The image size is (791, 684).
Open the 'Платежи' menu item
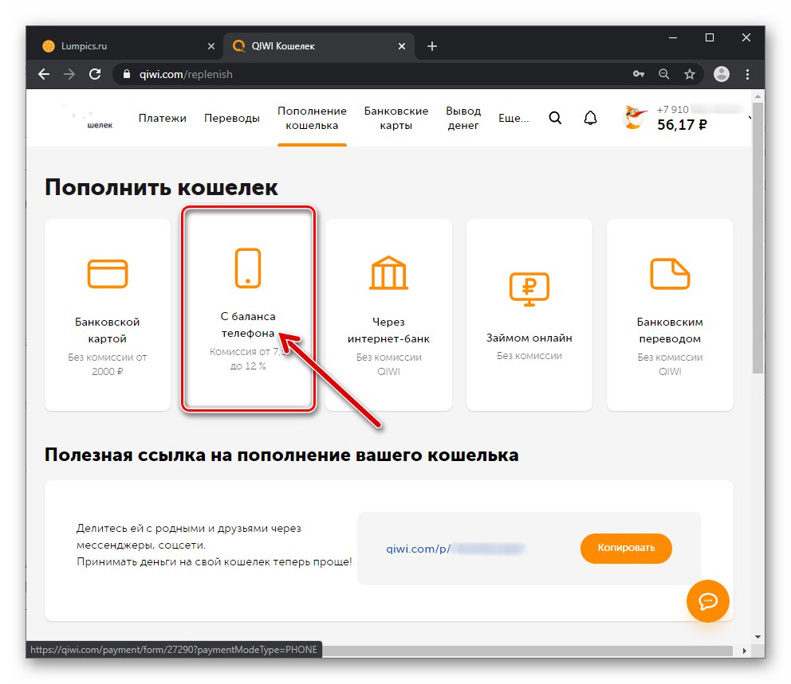(163, 117)
